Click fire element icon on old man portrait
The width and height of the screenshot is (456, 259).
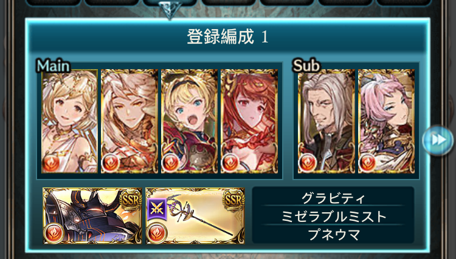click(x=308, y=163)
